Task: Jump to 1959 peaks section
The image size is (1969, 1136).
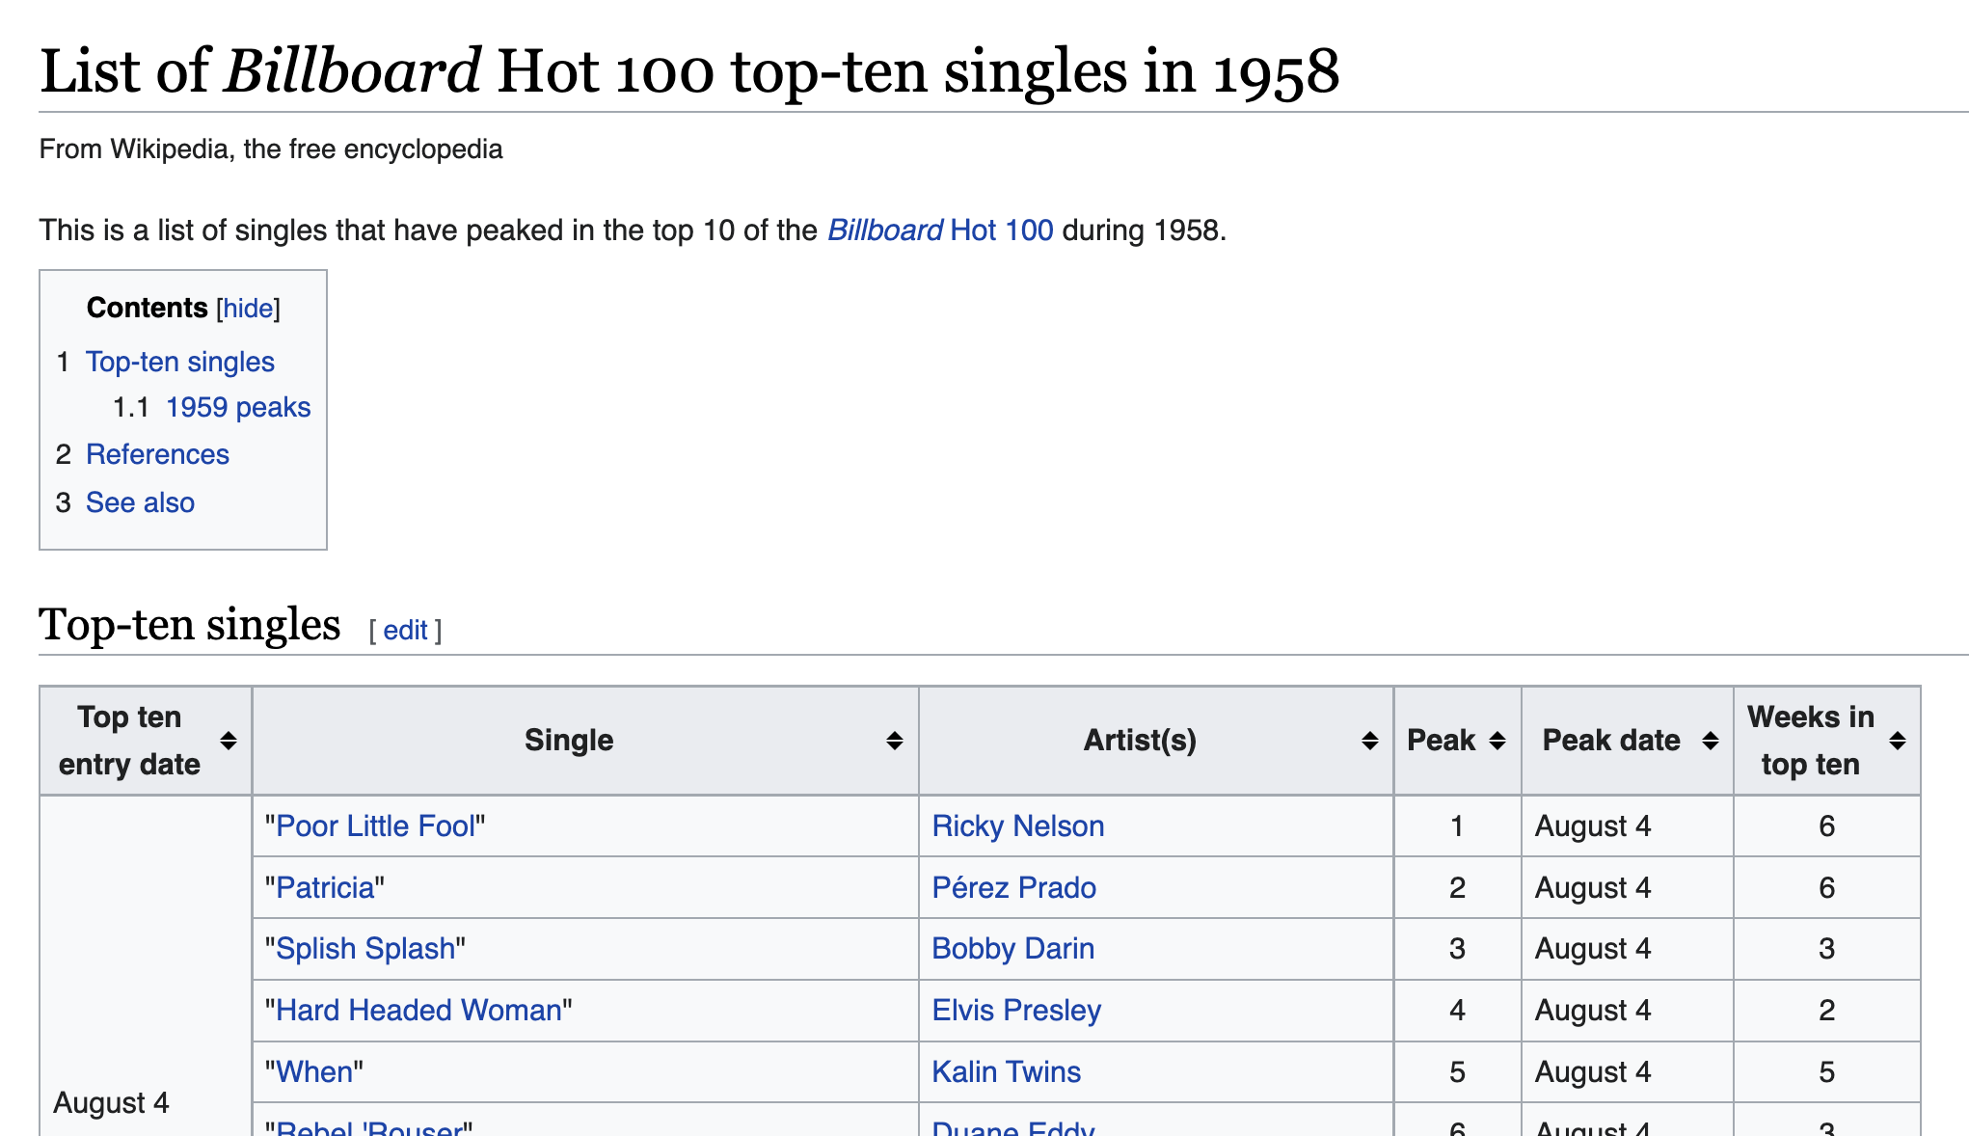Action: [x=238, y=406]
